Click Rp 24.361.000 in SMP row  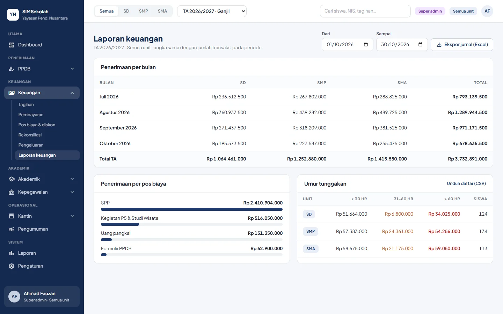point(398,232)
